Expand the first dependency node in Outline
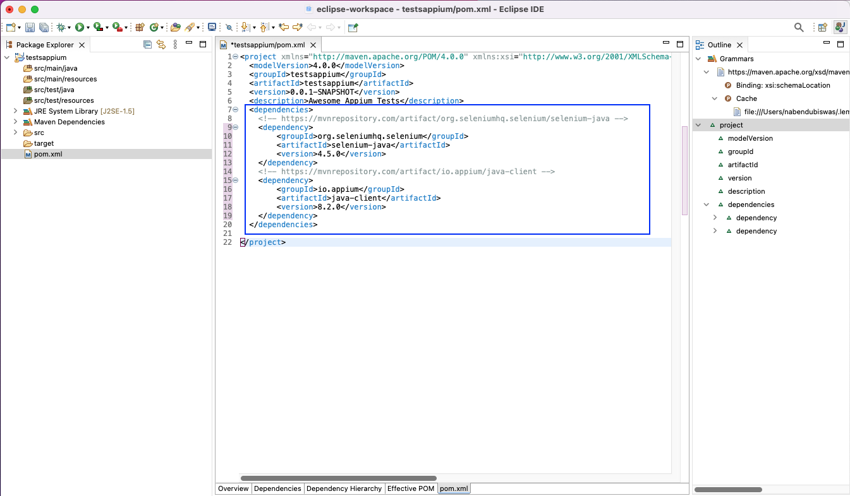The image size is (850, 496). point(715,217)
